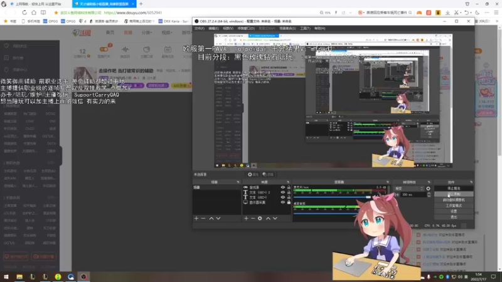Open the scene transition type dropdown
The image size is (502, 282).
tap(409, 189)
